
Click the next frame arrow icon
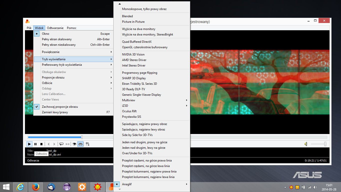(x=54, y=144)
